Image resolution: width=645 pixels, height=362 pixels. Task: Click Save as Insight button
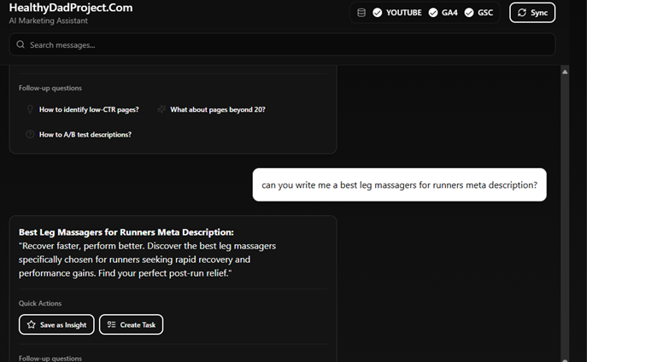[56, 324]
